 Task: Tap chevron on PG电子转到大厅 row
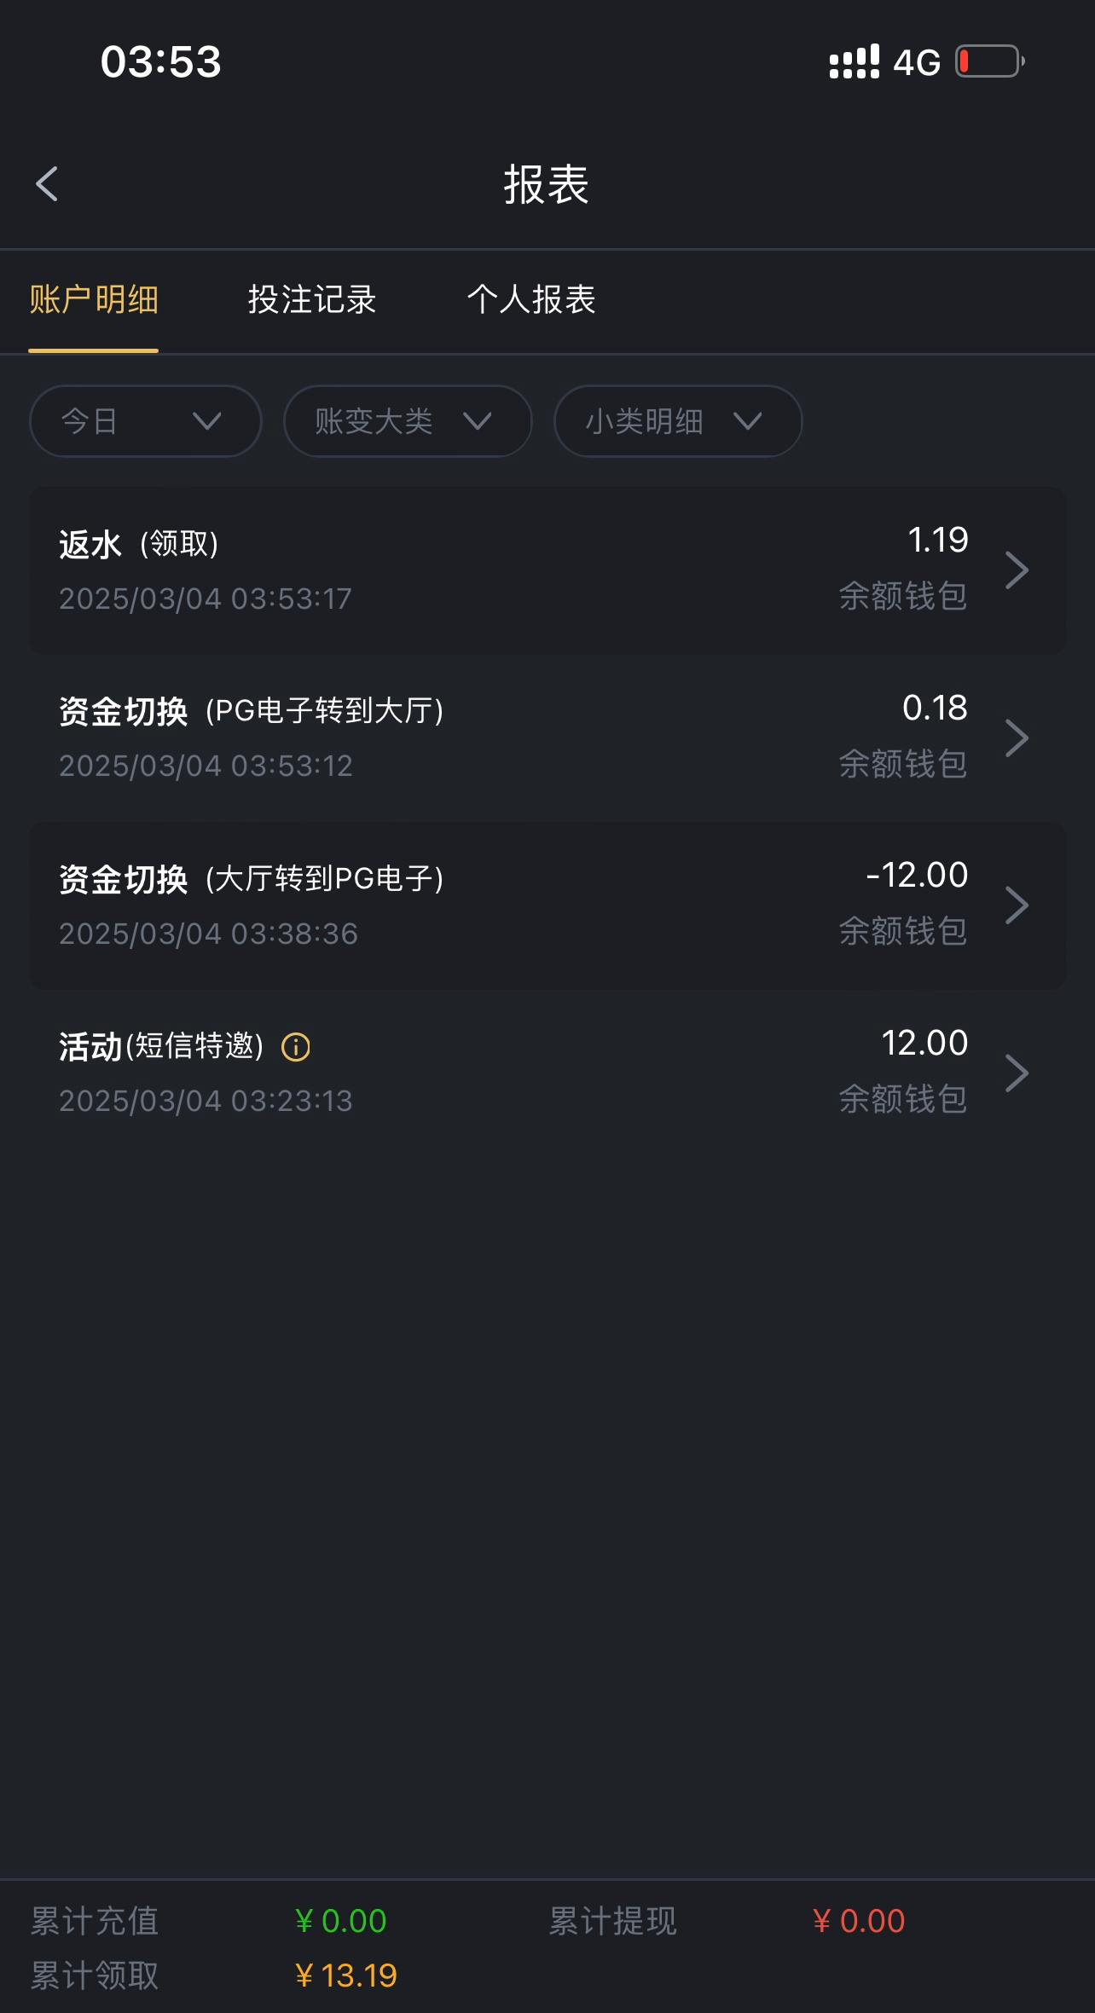tap(1016, 738)
